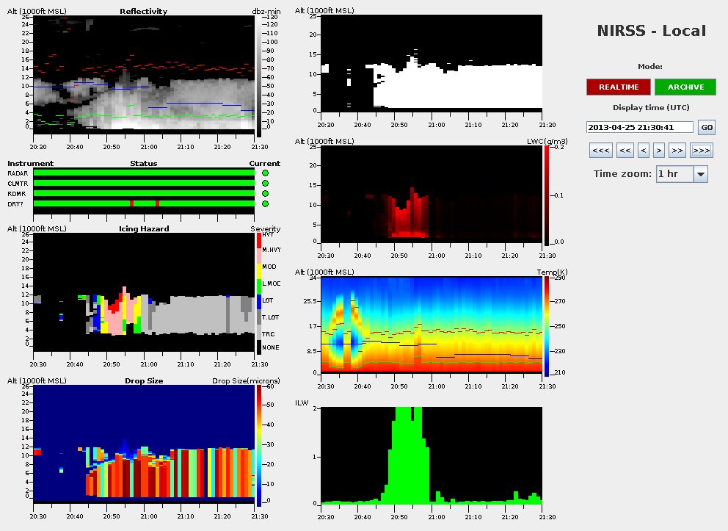Jump forward with the >>> button
Screen dimensions: 728x531
[x=701, y=151]
